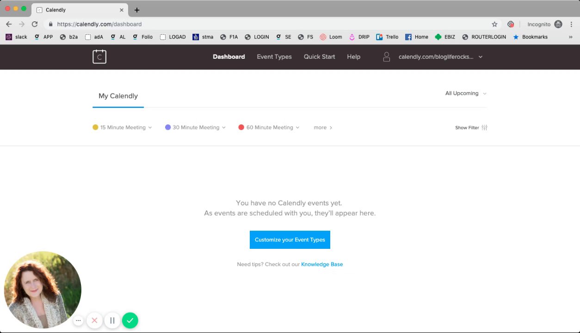This screenshot has height=333, width=580.
Task: Click the browser back arrow
Action: 9,24
